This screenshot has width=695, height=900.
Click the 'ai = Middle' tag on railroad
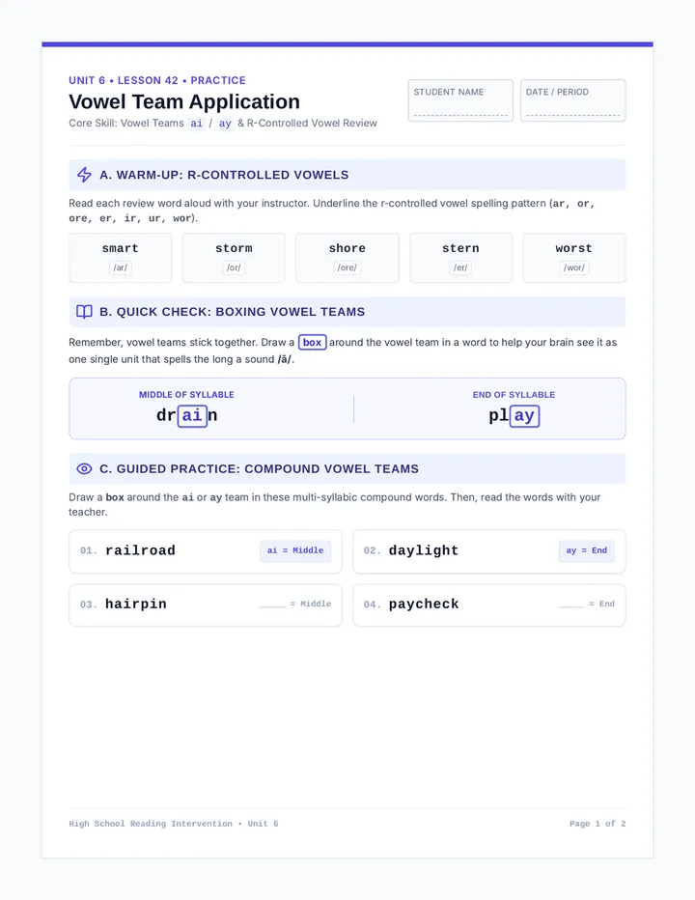tap(295, 550)
